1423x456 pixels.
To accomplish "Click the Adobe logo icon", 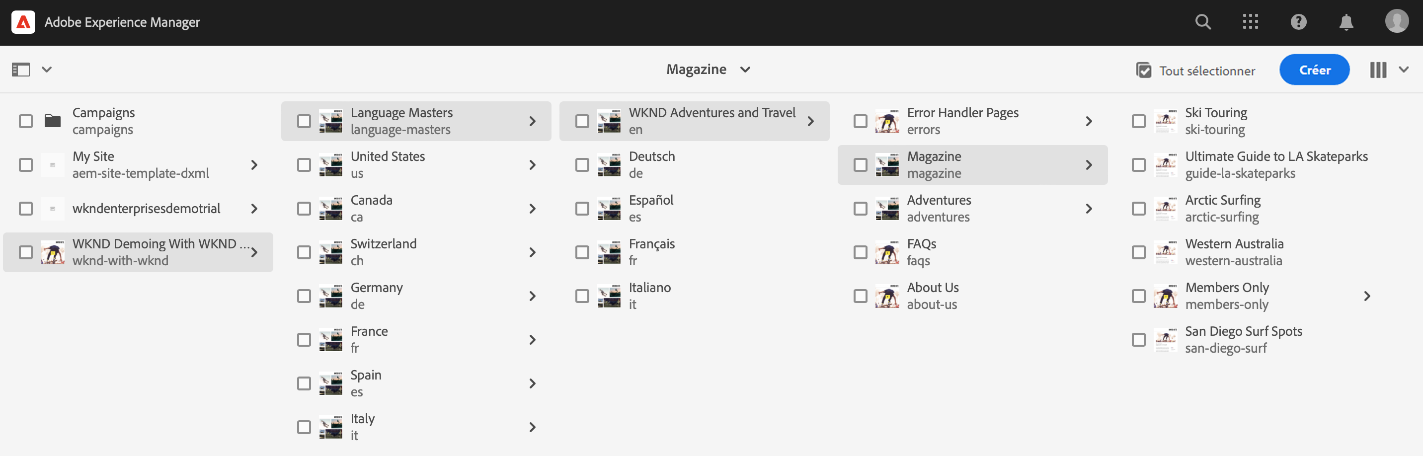I will point(23,22).
